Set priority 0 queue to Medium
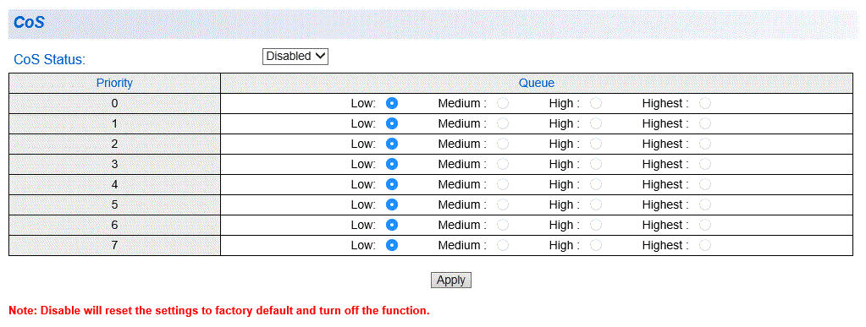The image size is (866, 327). [503, 103]
